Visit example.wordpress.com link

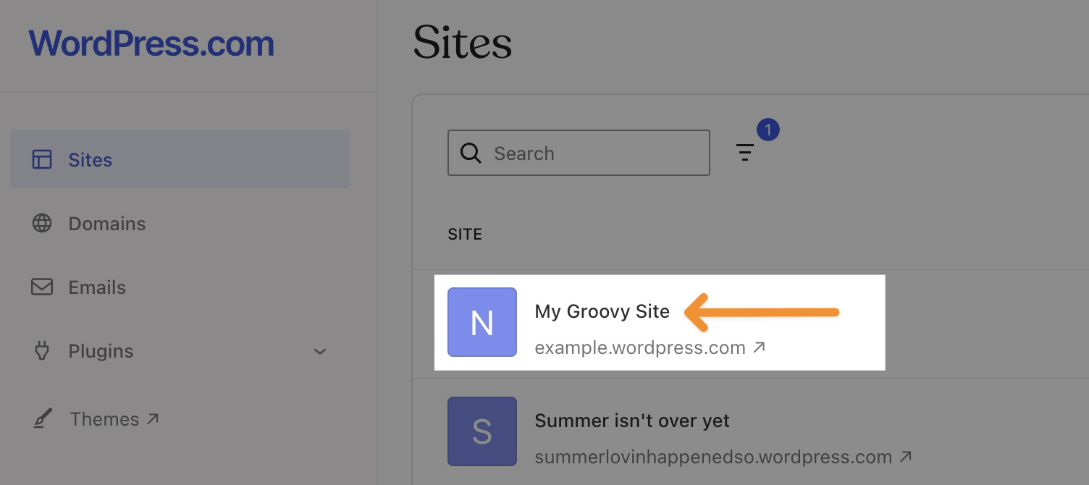(640, 347)
